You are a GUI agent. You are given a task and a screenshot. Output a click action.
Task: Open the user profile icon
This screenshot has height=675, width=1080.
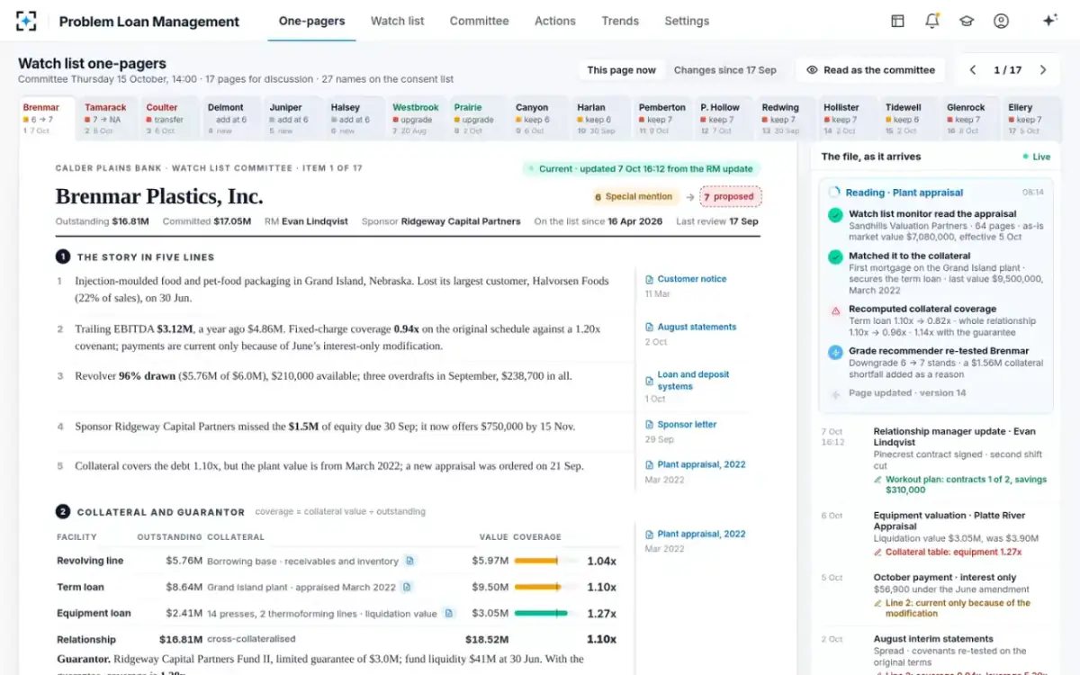[x=1001, y=21]
